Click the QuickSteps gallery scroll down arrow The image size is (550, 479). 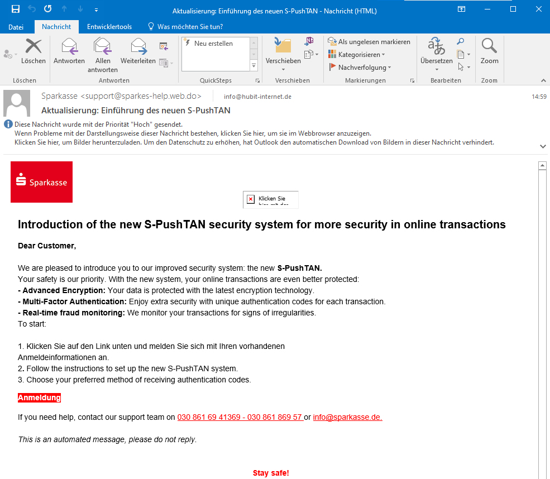tap(254, 54)
